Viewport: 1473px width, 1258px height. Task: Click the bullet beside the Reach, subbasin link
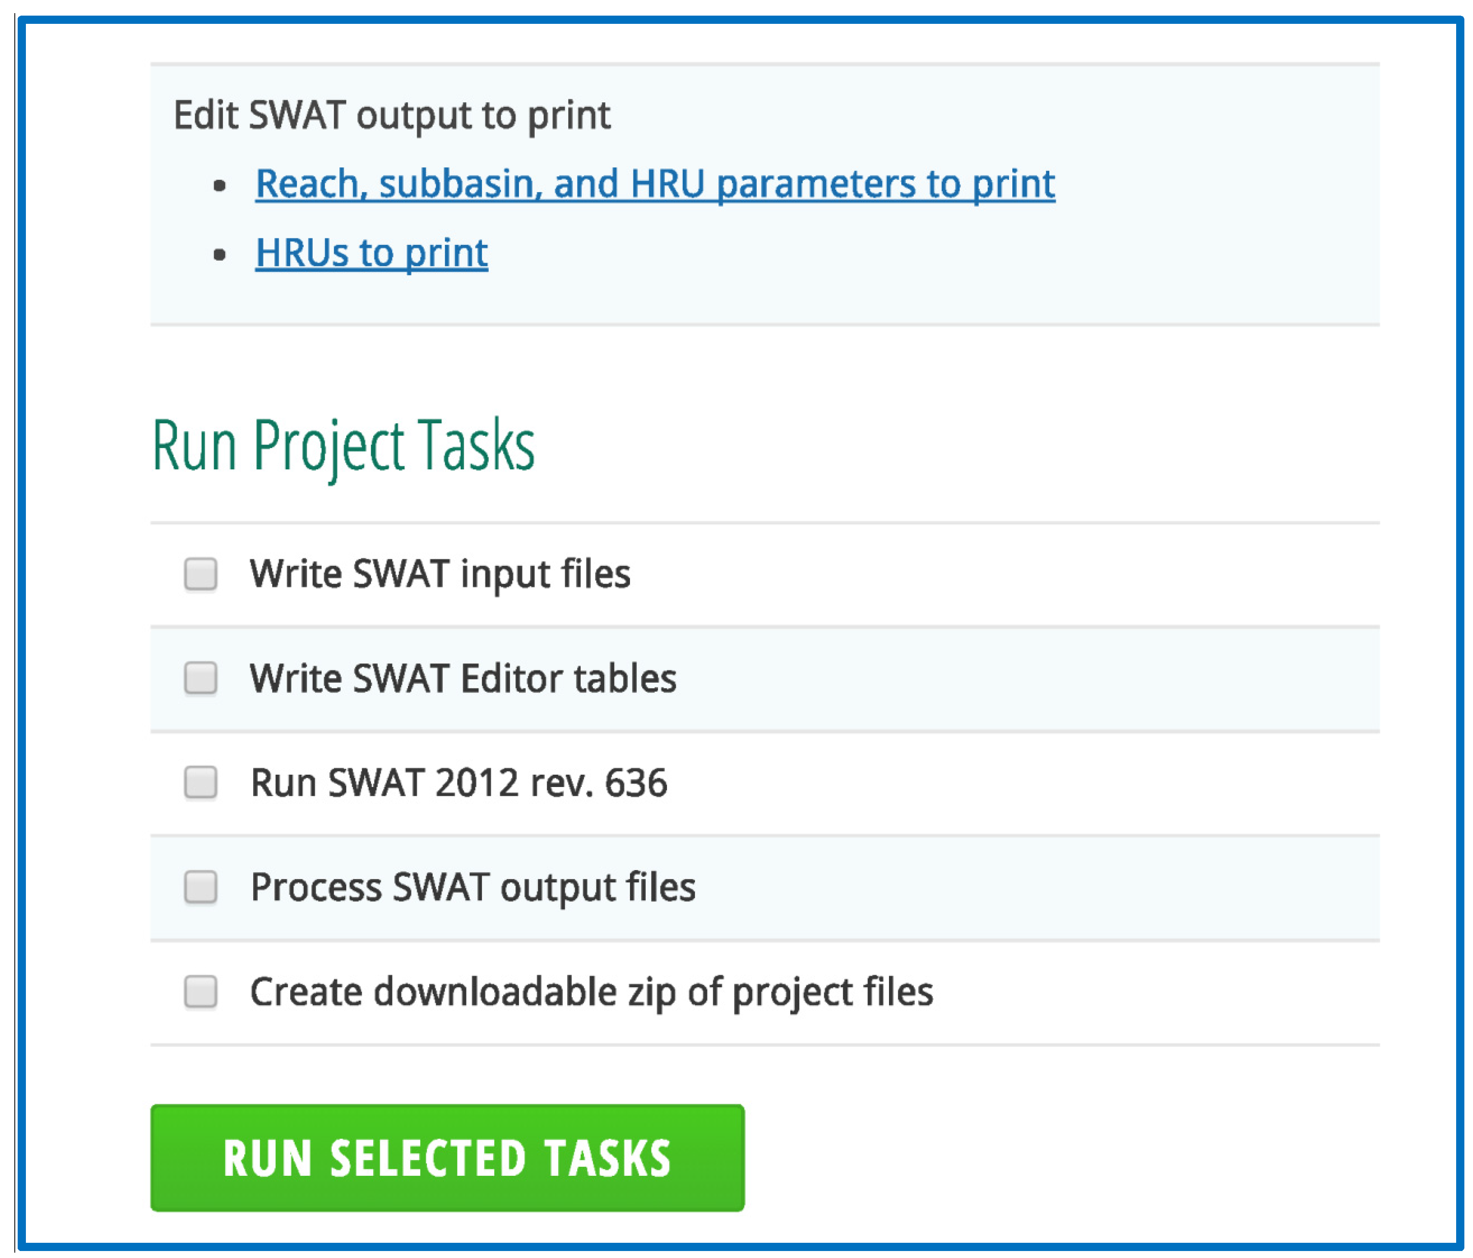tap(219, 186)
